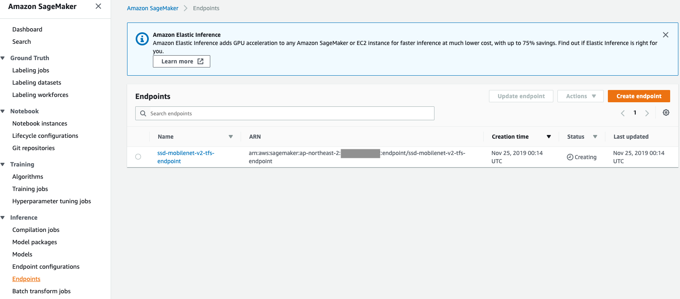
Task: Click the info icon in Elastic Inference banner
Action: [142, 39]
